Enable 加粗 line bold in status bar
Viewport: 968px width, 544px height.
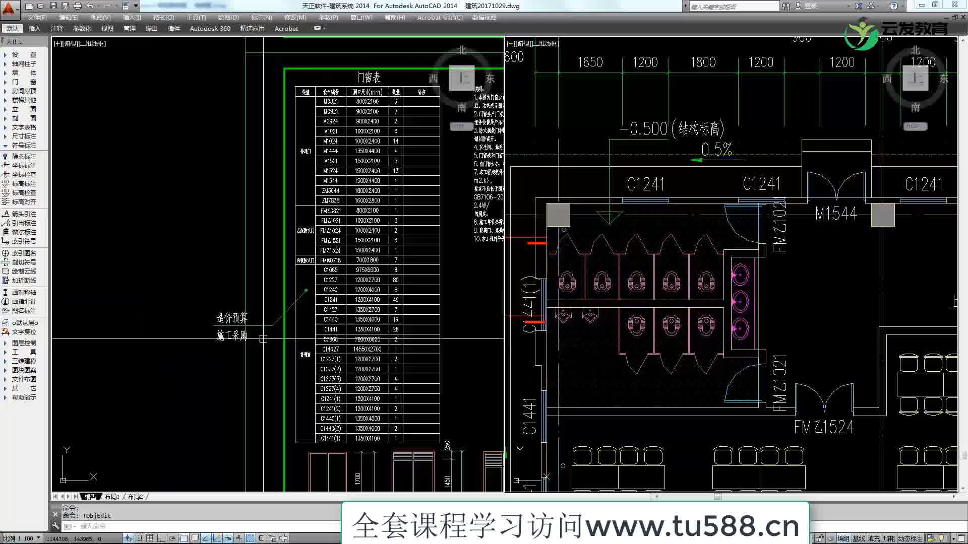click(889, 537)
